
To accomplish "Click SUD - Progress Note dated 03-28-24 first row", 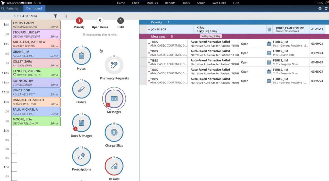I will (x=285, y=64).
